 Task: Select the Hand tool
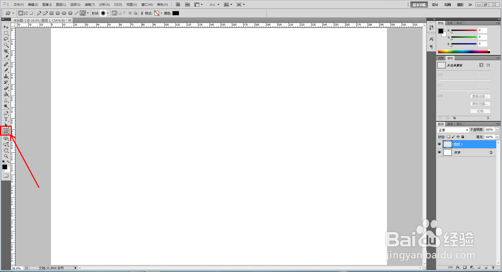tap(6, 150)
